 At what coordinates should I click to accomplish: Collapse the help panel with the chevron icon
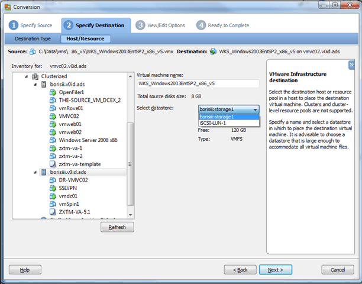351,64
